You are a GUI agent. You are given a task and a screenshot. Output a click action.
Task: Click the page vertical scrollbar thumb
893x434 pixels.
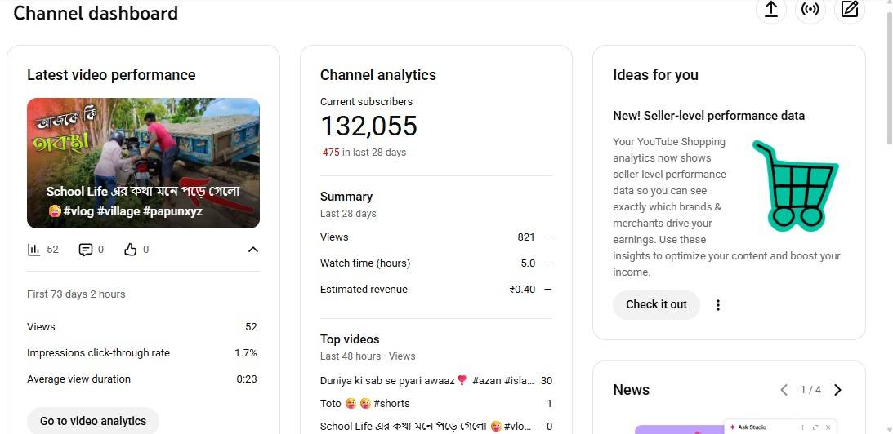click(889, 77)
